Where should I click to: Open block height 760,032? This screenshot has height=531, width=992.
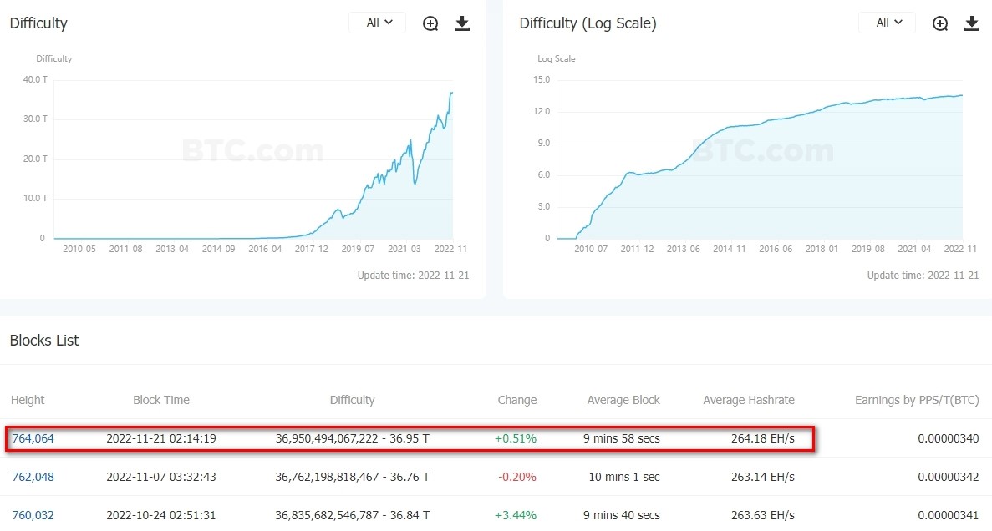coord(33,515)
